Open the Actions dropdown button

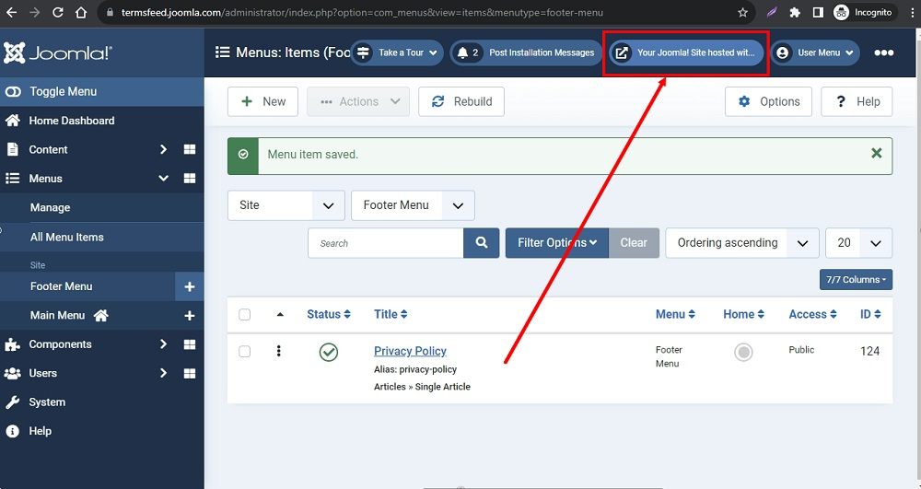click(x=358, y=101)
